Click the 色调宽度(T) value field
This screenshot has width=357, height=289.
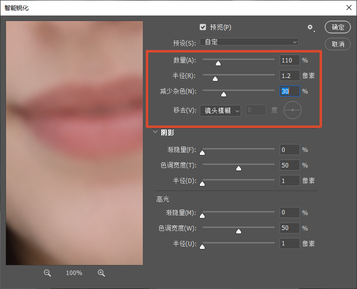click(x=290, y=165)
